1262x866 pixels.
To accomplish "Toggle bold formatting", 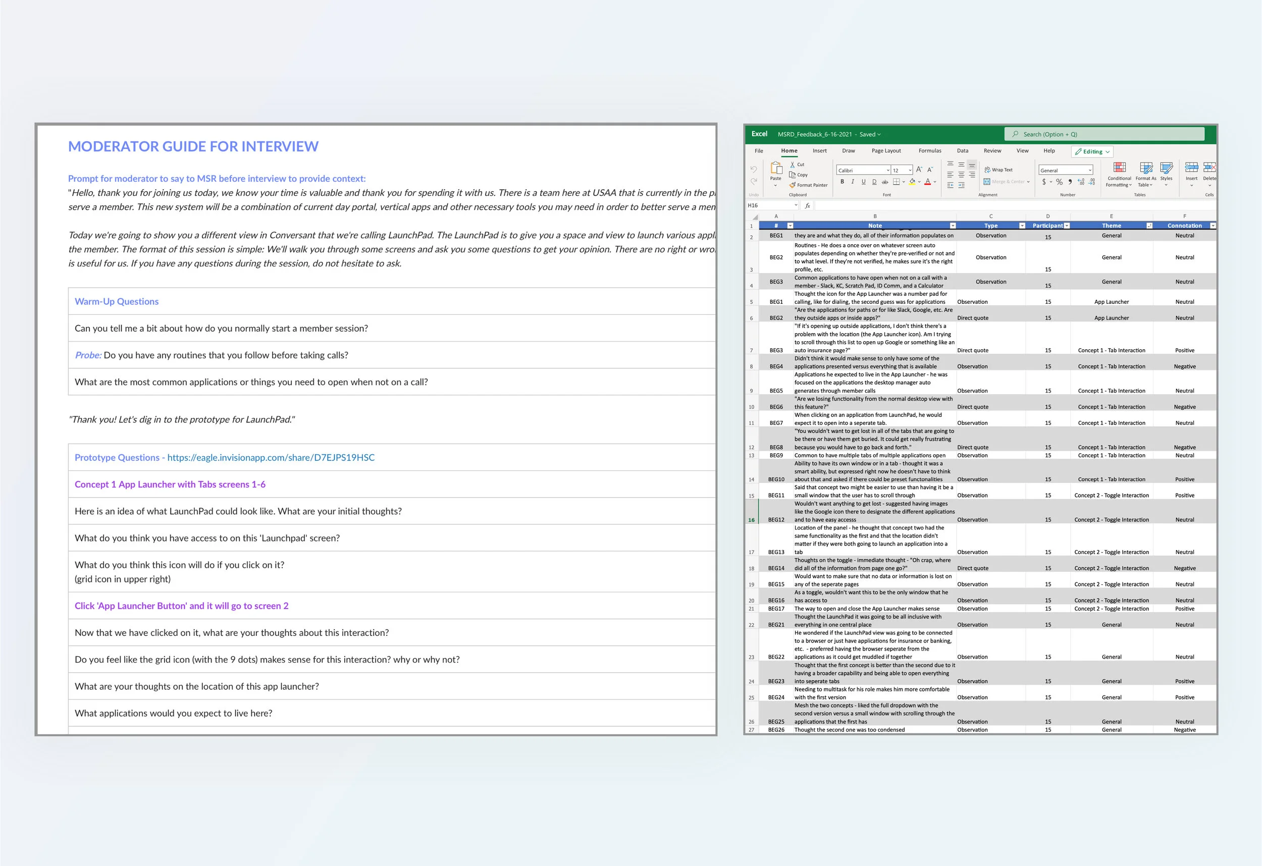I will (842, 182).
